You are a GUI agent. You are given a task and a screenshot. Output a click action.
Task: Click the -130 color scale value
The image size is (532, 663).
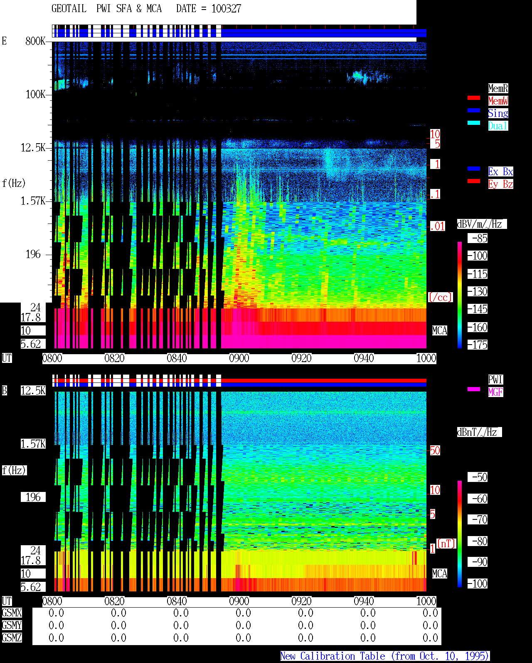click(x=478, y=291)
